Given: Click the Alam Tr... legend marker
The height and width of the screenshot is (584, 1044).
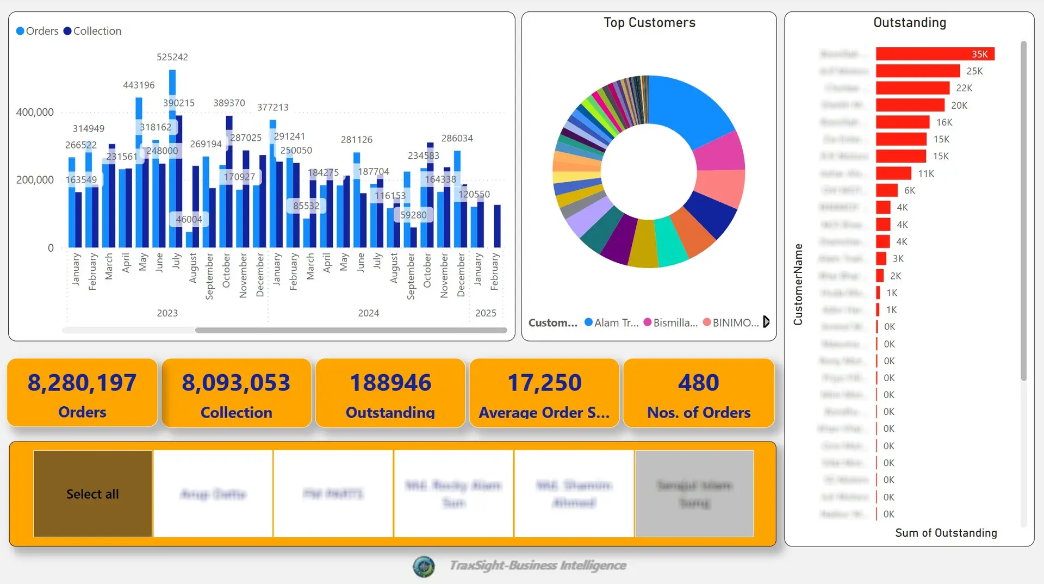Looking at the screenshot, I should point(588,322).
